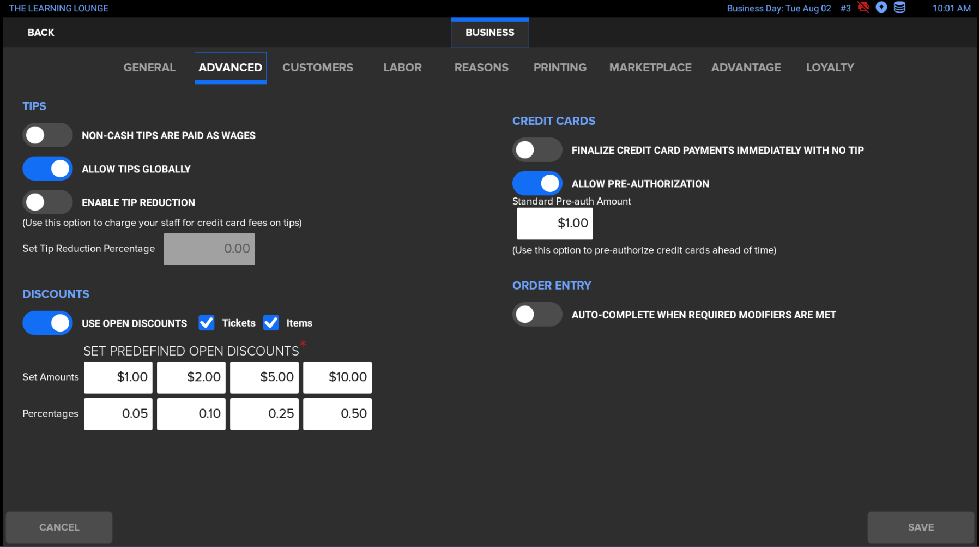Click the database status icon
The image size is (979, 547).
899,8
